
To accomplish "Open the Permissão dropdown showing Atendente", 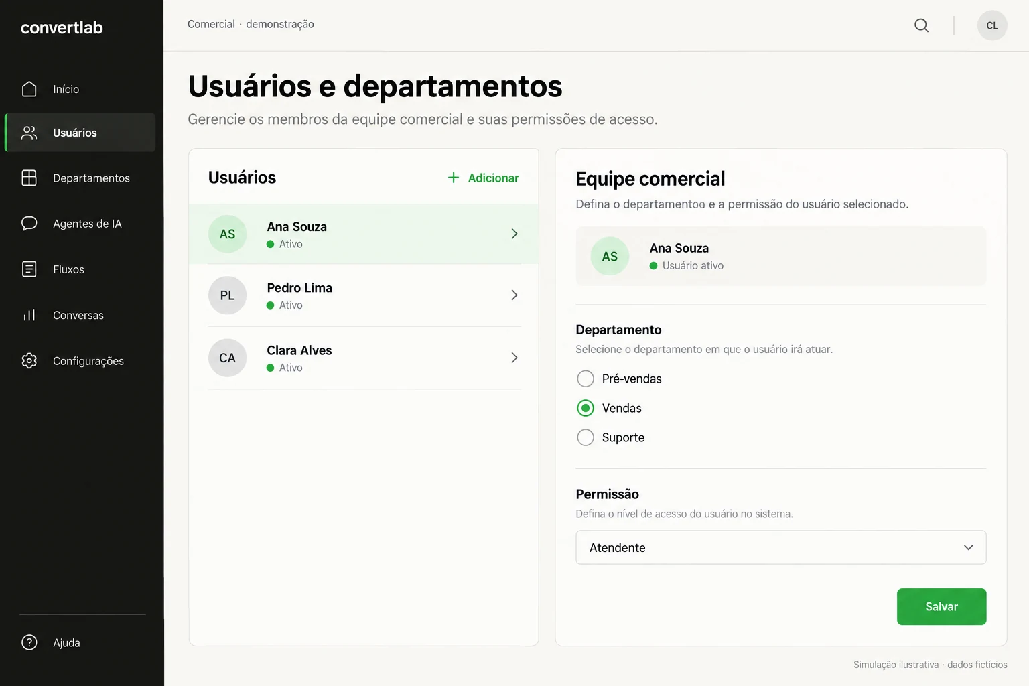I will pos(780,547).
